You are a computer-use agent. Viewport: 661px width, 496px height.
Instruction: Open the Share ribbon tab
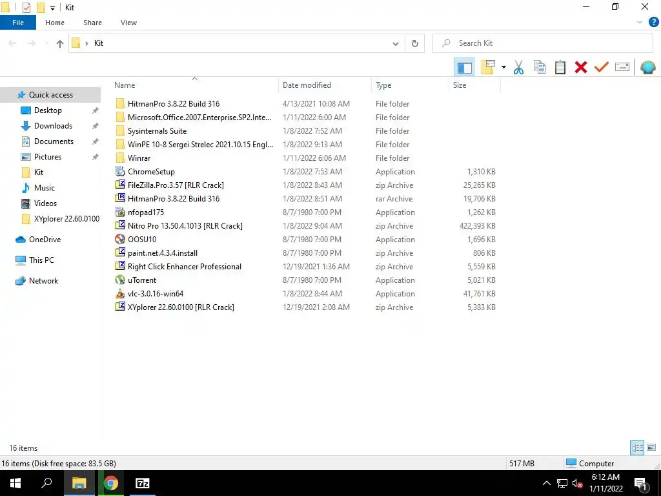point(92,23)
